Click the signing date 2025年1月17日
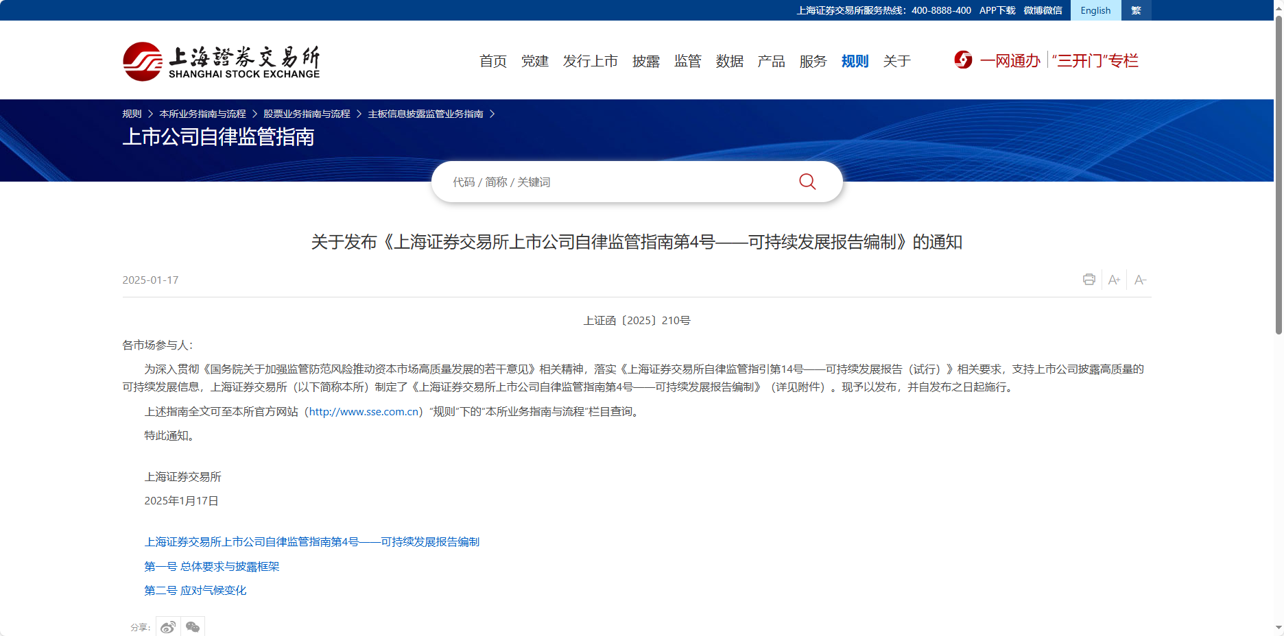Screen dimensions: 1284x636 pos(181,501)
